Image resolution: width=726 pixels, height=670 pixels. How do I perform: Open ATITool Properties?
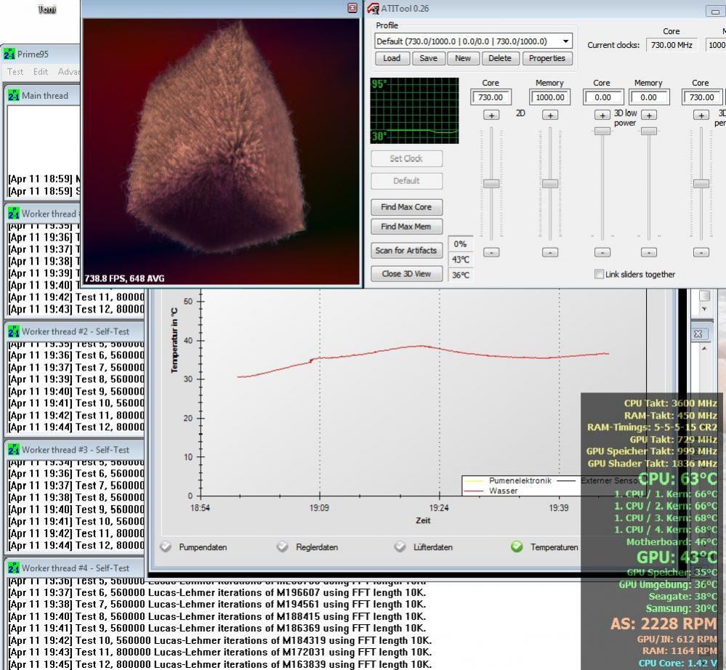pyautogui.click(x=547, y=58)
